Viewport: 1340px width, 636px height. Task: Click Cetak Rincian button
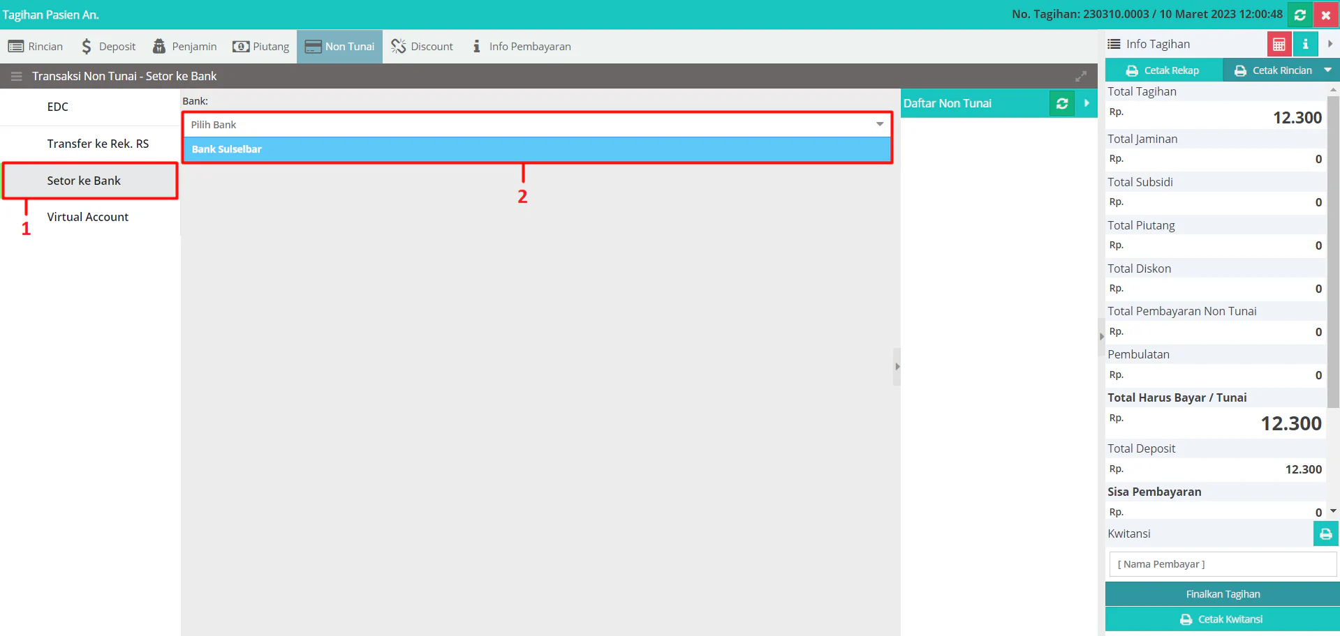coord(1273,70)
